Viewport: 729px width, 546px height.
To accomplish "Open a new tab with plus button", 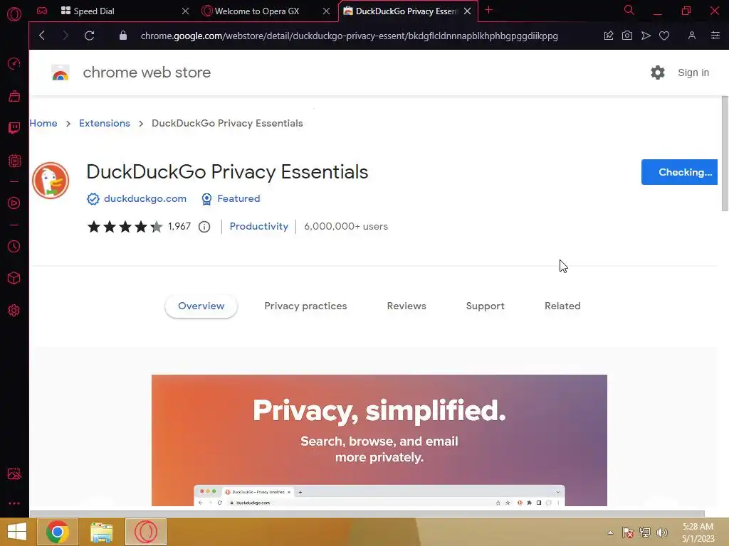I will [x=488, y=10].
